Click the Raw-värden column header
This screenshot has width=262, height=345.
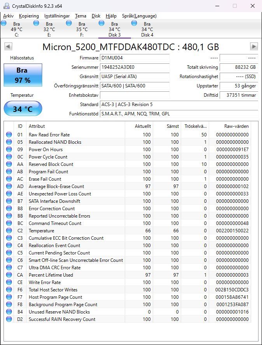(236, 126)
